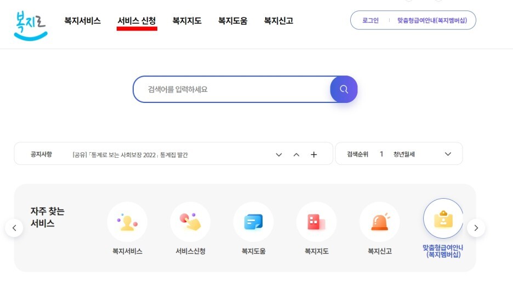Open the 복지서비스 menu in top navigation
513x283 pixels.
click(82, 21)
